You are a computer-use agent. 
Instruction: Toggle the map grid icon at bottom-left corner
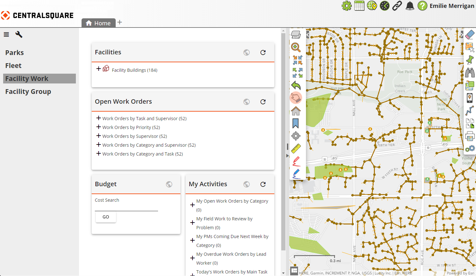pos(294,271)
